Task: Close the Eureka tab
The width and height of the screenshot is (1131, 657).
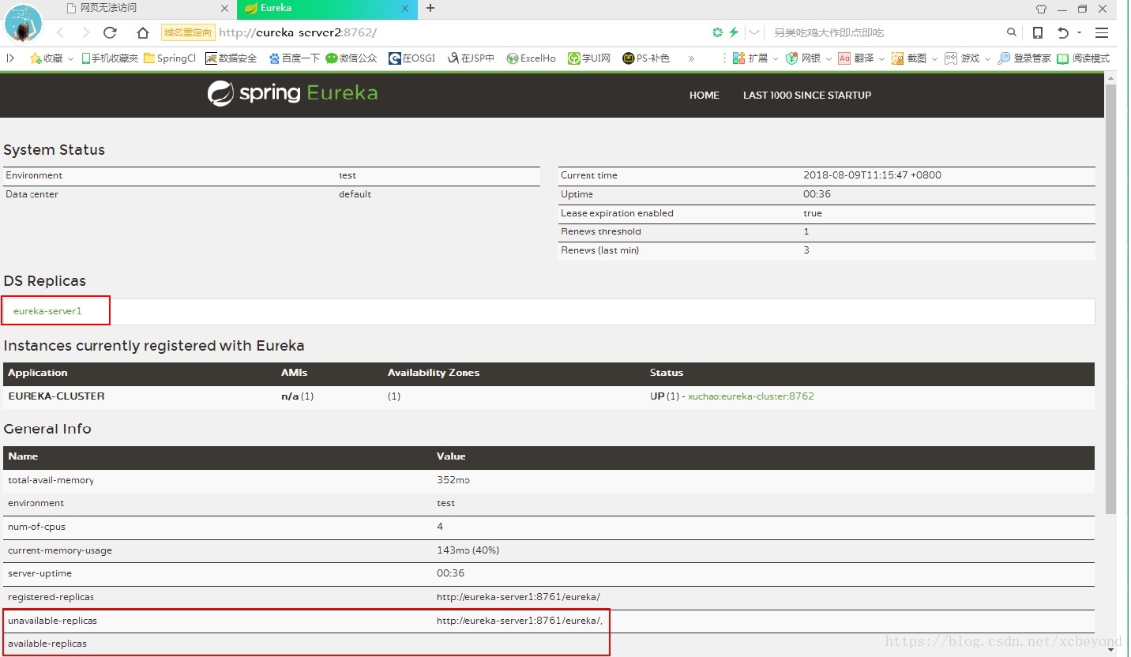Action: pyautogui.click(x=405, y=9)
